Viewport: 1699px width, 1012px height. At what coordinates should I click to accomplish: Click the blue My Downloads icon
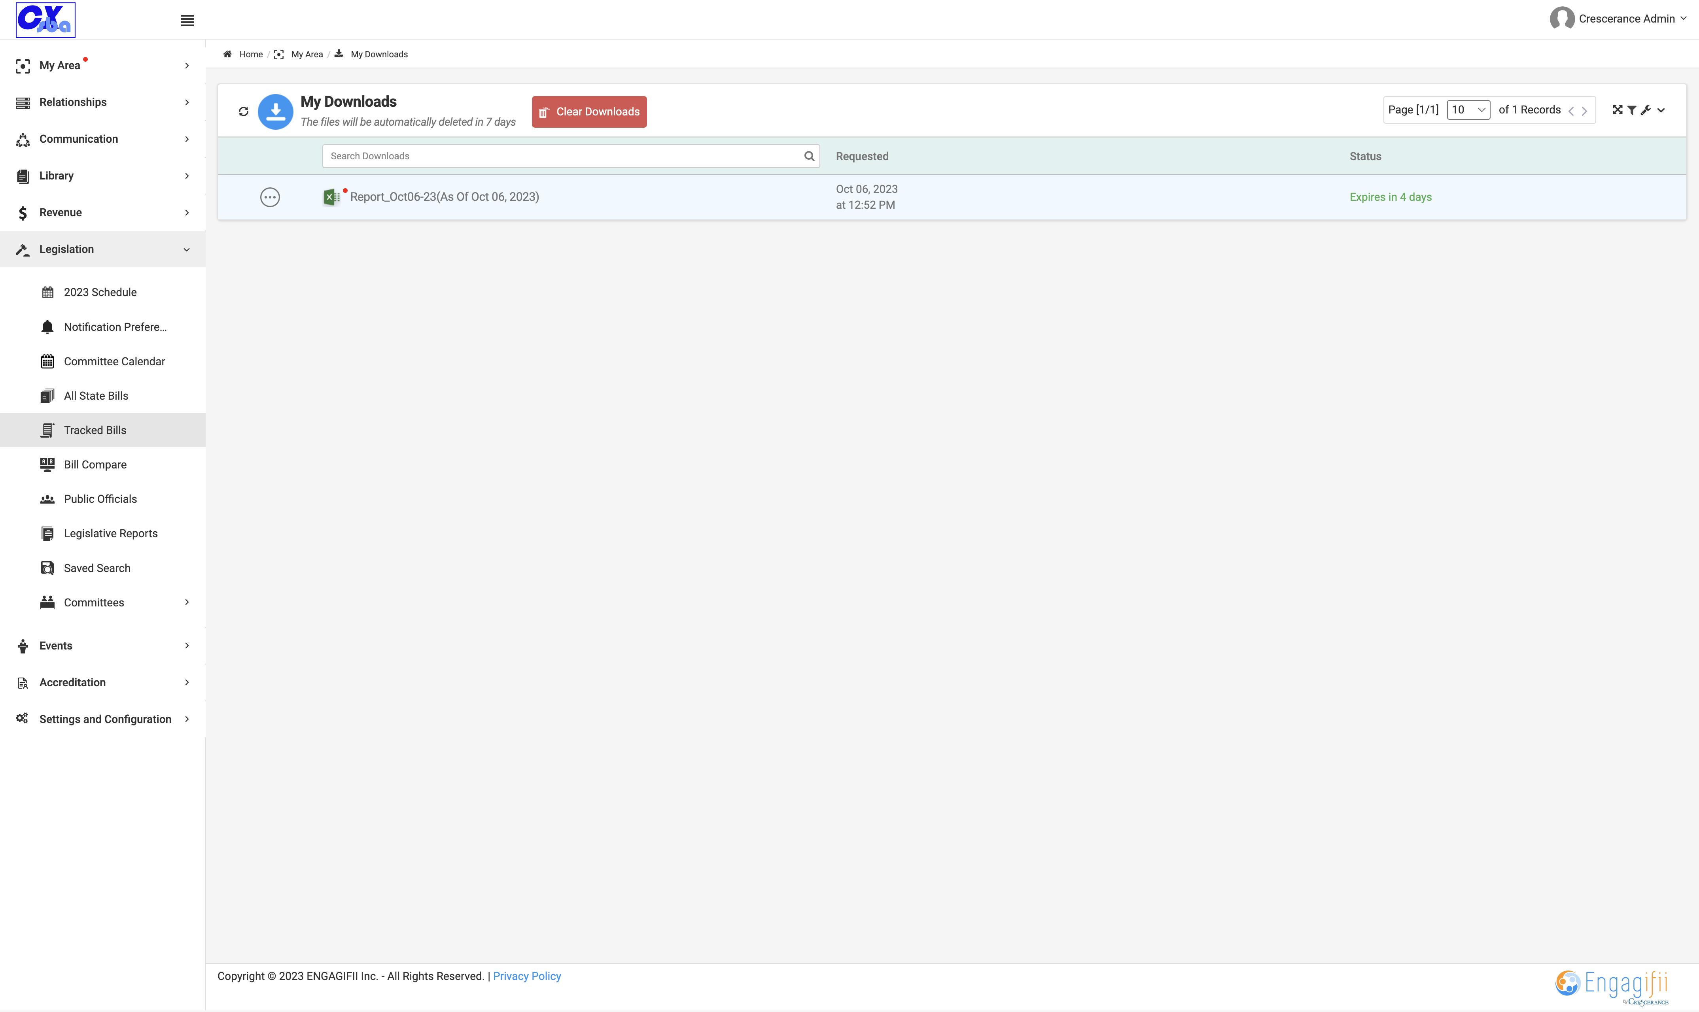click(x=276, y=111)
